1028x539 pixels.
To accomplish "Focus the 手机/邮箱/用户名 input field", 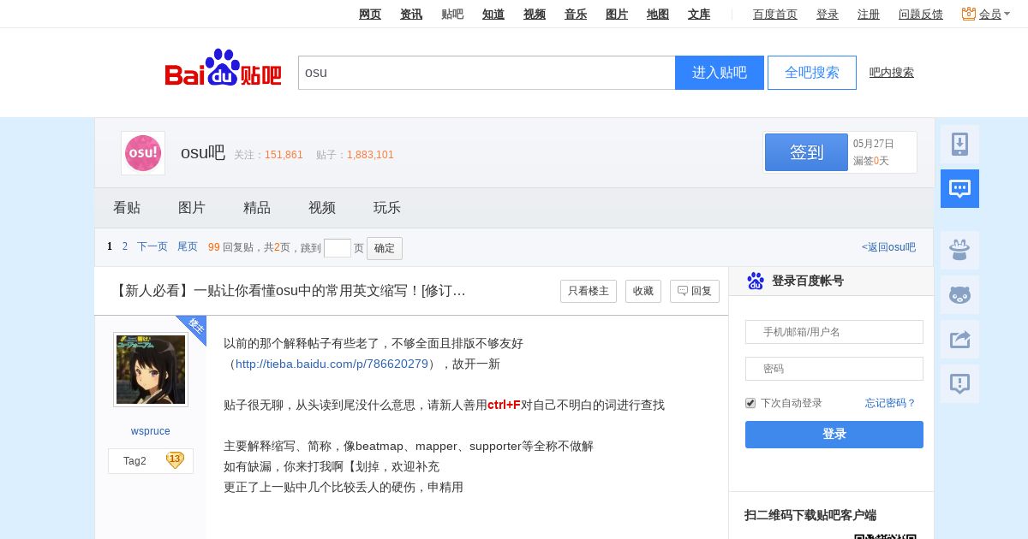I will pos(834,332).
